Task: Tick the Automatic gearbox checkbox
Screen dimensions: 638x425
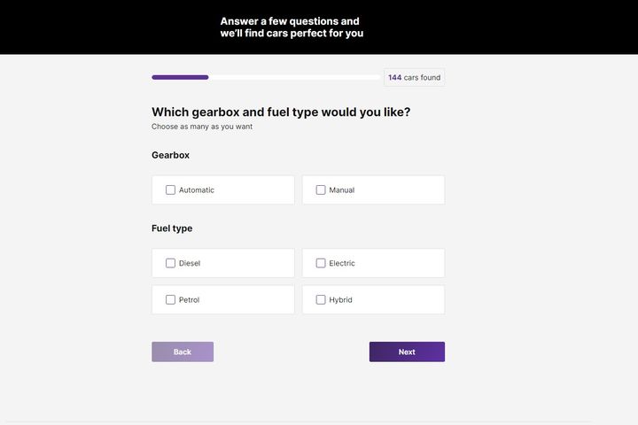Action: [170, 190]
